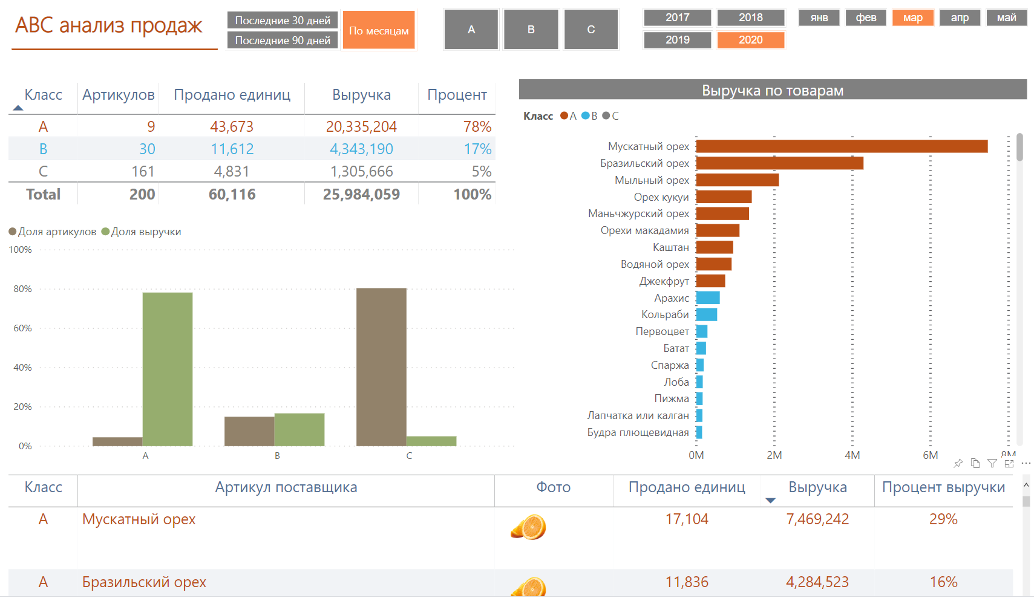
Task: Copy the visual using the duplicate pages icon
Action: click(x=975, y=463)
